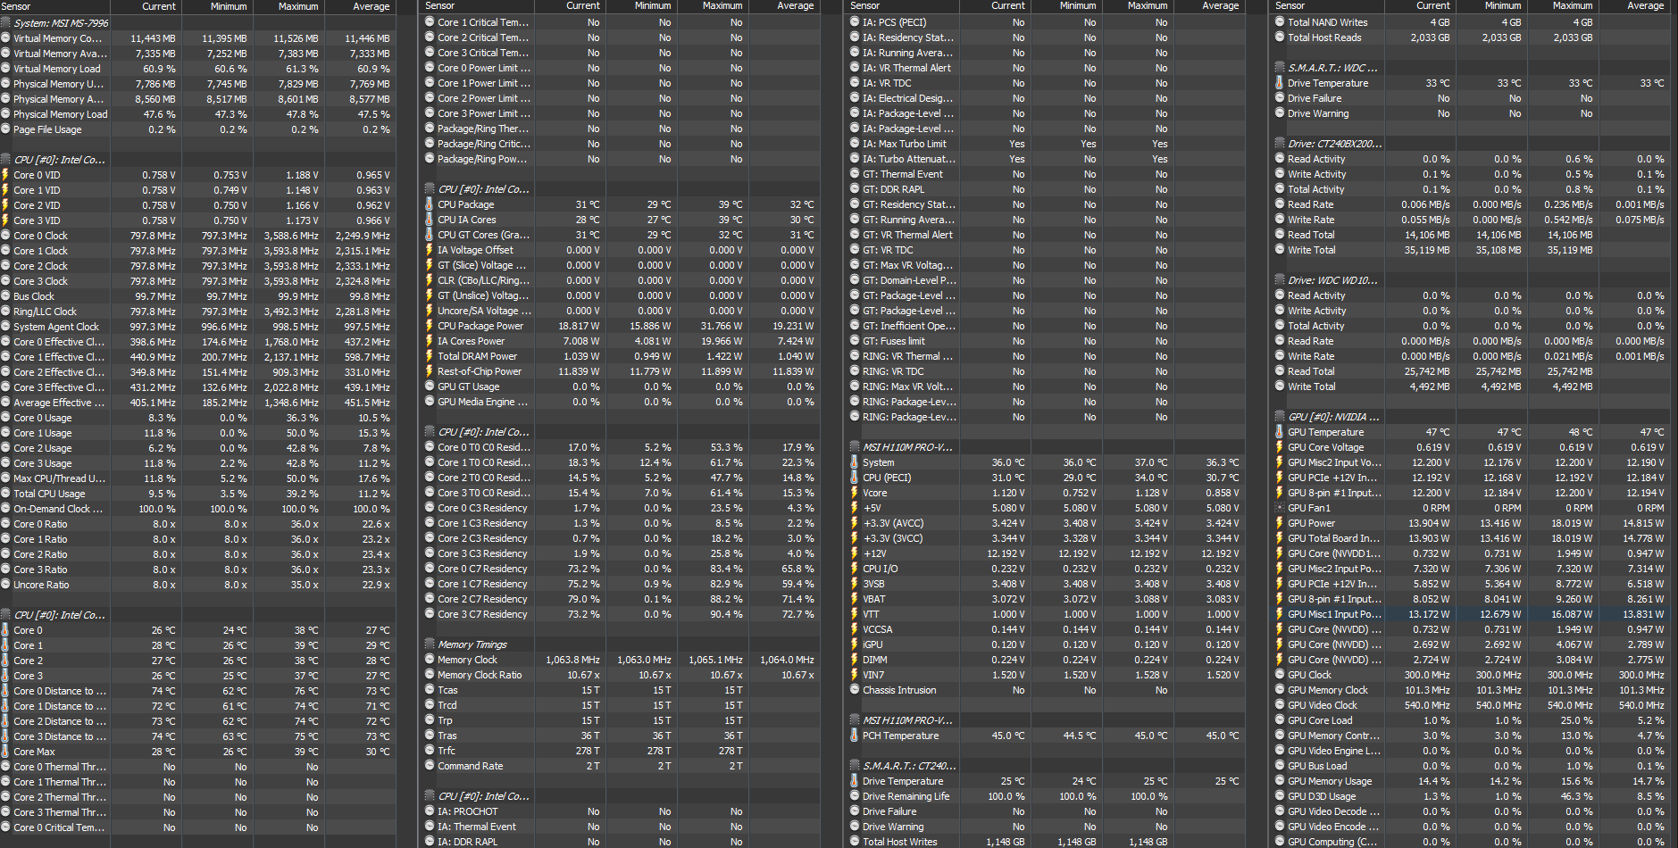Select the GPU Power row
The height and width of the screenshot is (848, 1678).
point(1473,523)
